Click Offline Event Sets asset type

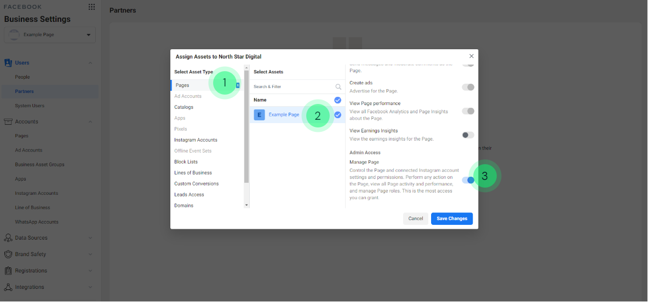pyautogui.click(x=193, y=151)
